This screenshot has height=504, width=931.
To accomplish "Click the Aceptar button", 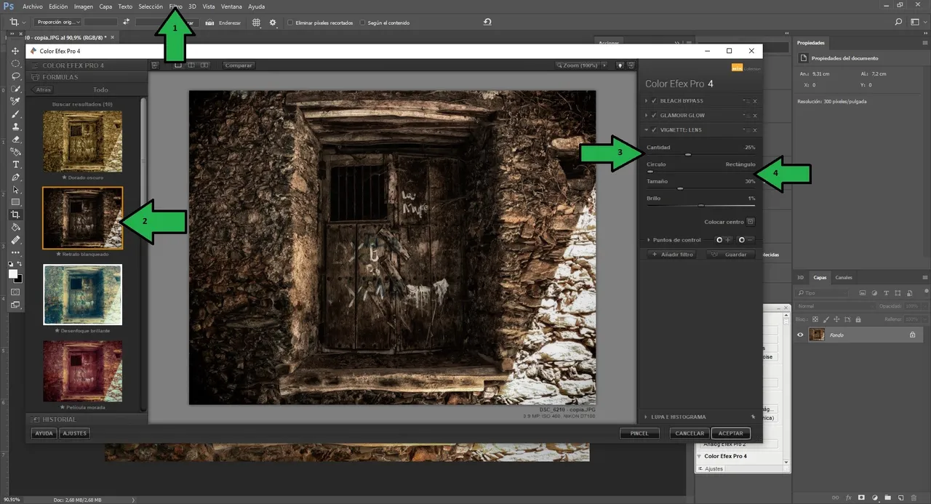I will (x=730, y=433).
